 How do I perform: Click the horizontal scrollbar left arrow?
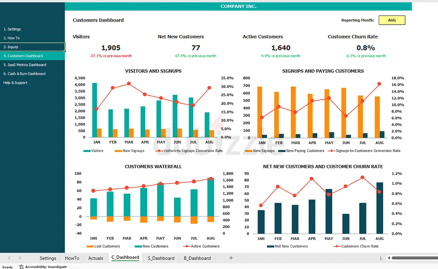point(389,258)
